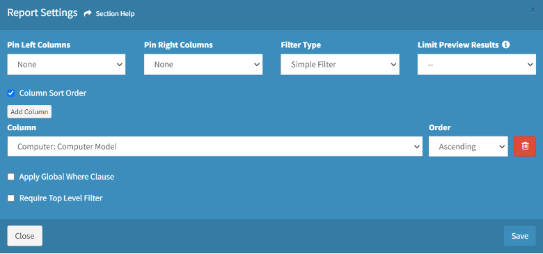The image size is (543, 254).
Task: Click the info icon beside Limit Preview Results
Action: coord(505,45)
